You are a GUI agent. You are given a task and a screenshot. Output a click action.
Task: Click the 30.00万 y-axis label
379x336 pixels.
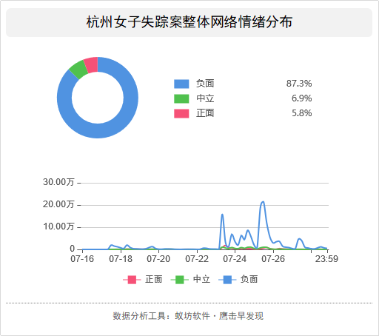(58, 182)
